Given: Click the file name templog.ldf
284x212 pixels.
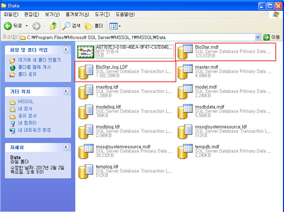Looking at the screenshot, I should (x=107, y=166).
